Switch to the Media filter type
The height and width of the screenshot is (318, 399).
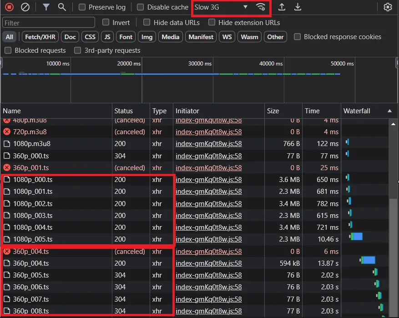pyautogui.click(x=170, y=37)
